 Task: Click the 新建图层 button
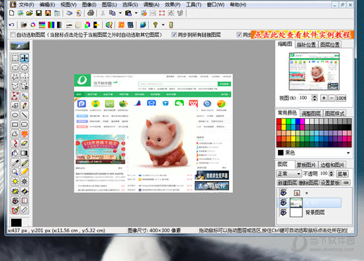pos(287,182)
